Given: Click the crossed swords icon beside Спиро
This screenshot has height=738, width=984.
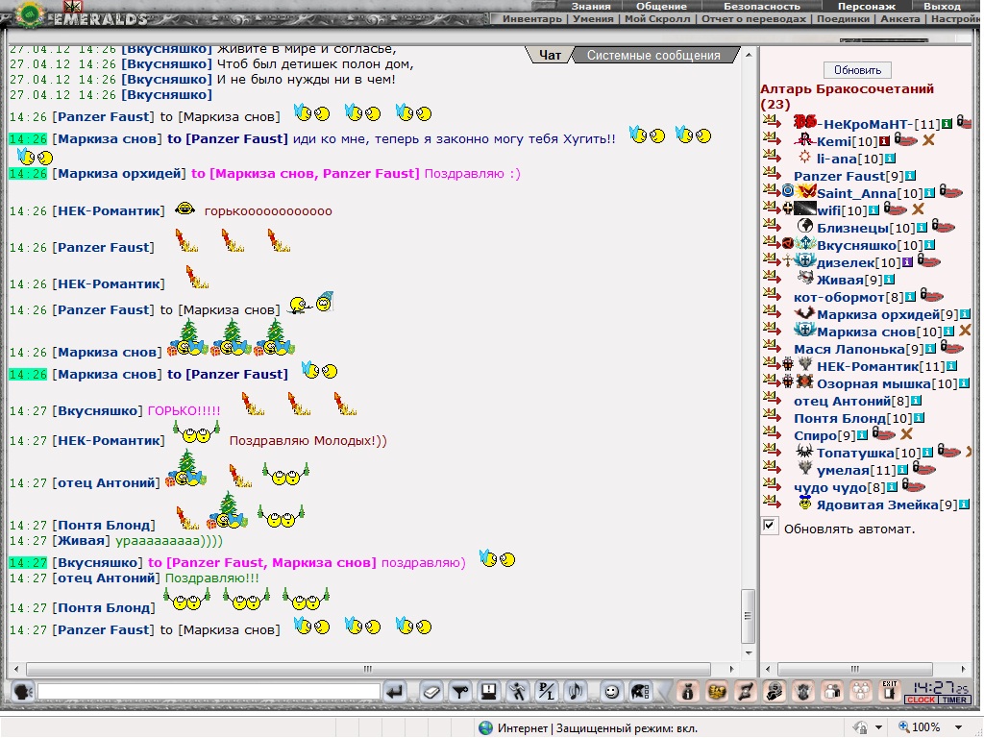Looking at the screenshot, I should coord(906,433).
